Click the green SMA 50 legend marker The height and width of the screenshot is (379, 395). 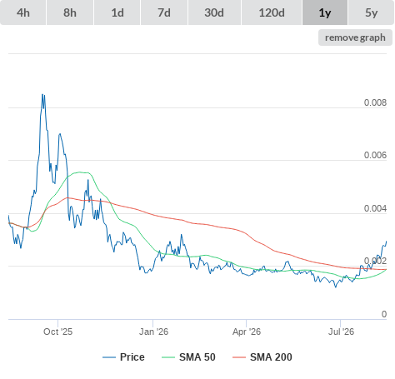(x=168, y=357)
